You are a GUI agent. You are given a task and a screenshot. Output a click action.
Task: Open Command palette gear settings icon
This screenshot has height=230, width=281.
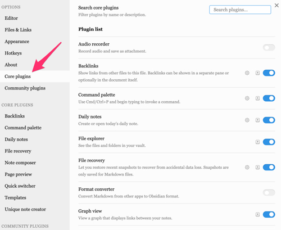(x=247, y=98)
